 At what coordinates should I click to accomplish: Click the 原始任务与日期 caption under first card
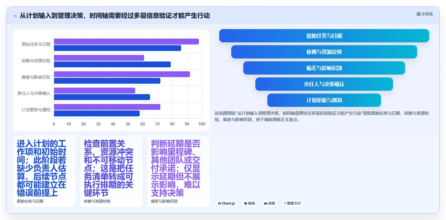[x=30, y=201]
